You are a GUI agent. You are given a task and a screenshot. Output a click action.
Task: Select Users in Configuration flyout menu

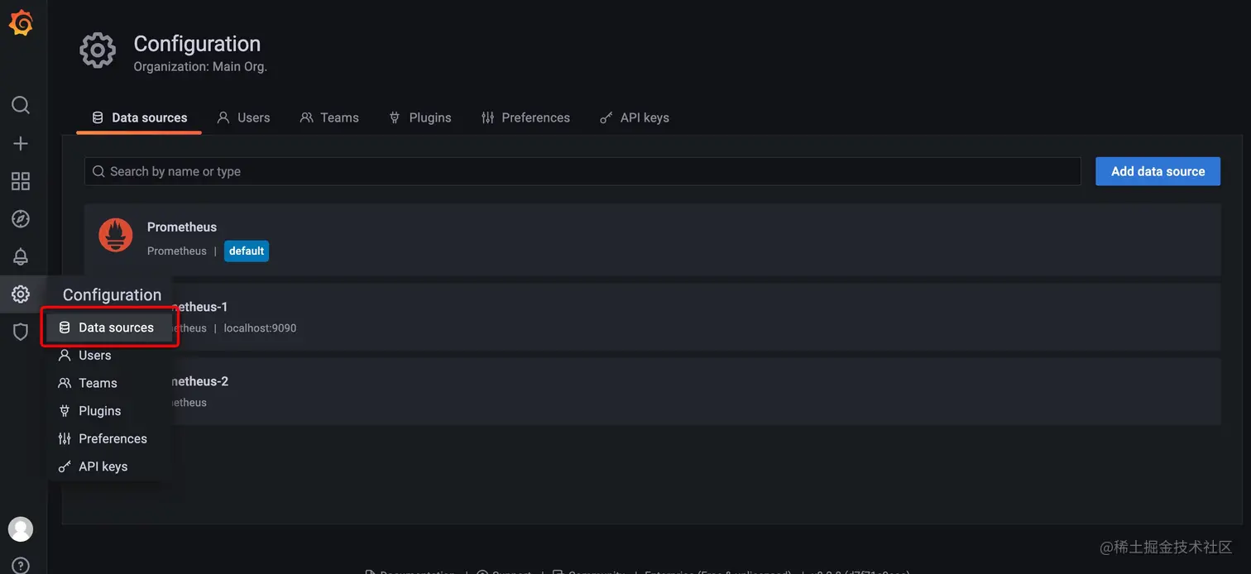click(109, 355)
